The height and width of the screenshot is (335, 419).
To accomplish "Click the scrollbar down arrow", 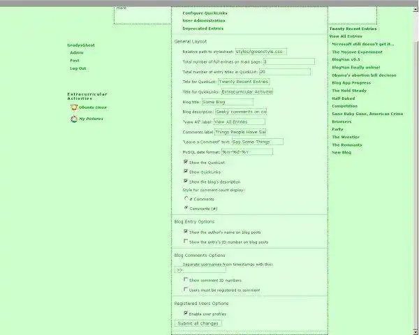I will 416,332.
